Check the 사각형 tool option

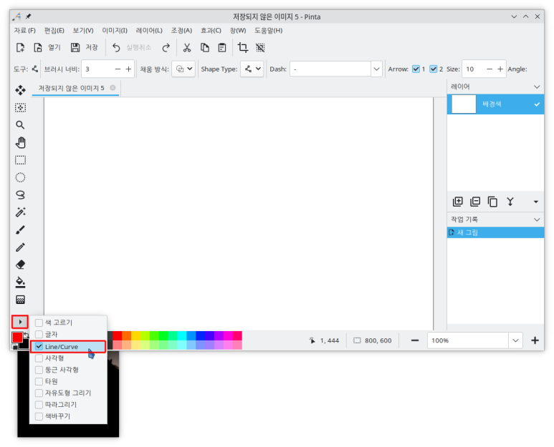click(x=39, y=358)
